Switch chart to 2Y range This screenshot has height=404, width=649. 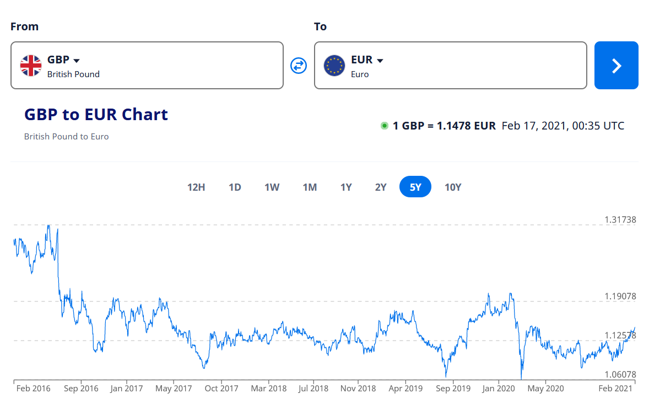[x=381, y=187]
